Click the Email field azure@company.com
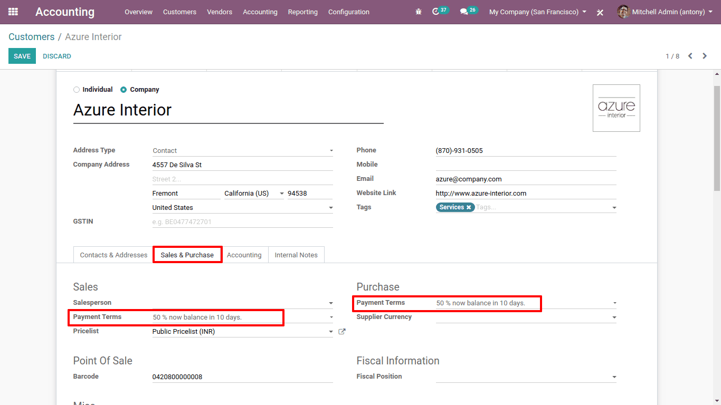The image size is (721, 405). point(526,179)
